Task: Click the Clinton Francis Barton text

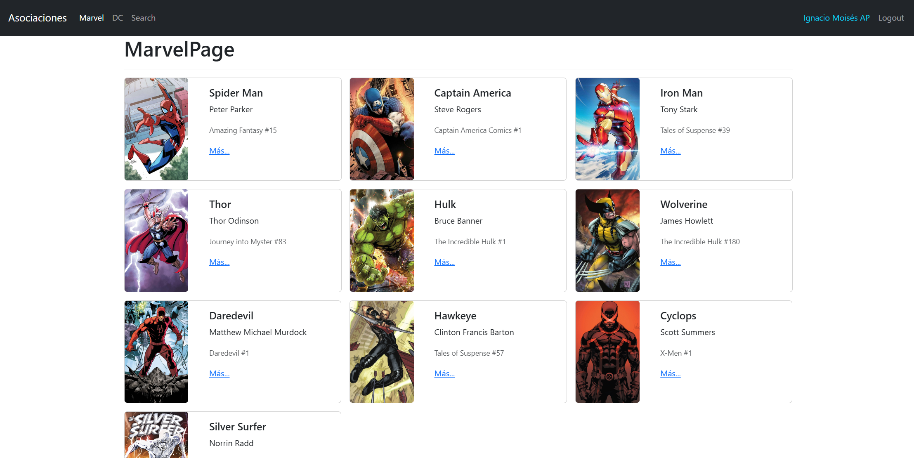Action: pos(474,332)
